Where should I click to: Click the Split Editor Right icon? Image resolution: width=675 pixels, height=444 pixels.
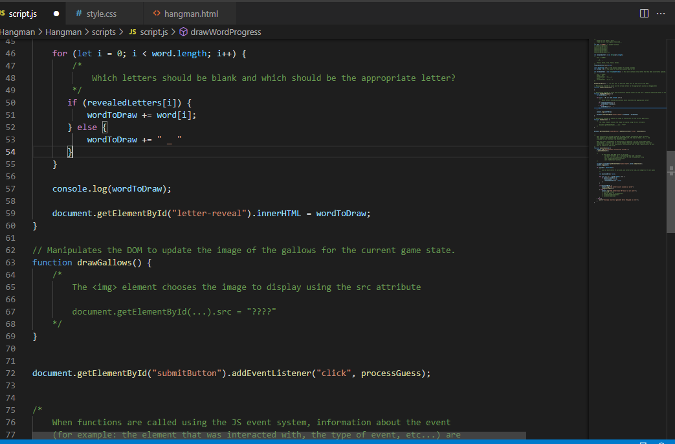click(644, 12)
